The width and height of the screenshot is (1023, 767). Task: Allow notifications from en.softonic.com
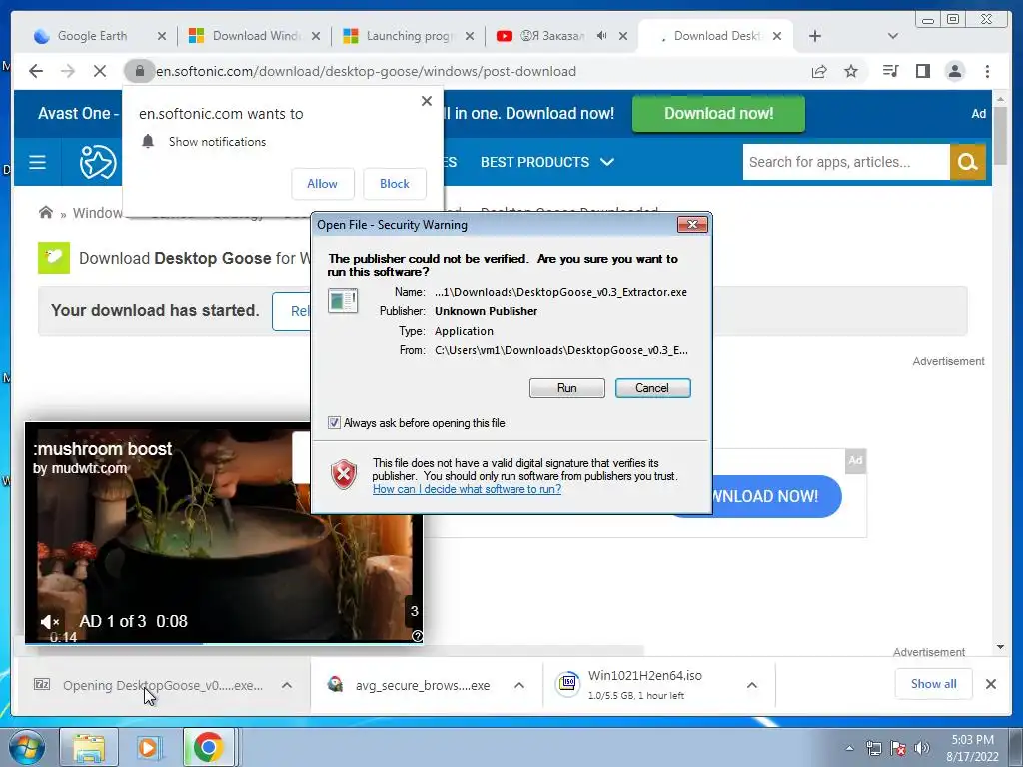[323, 184]
